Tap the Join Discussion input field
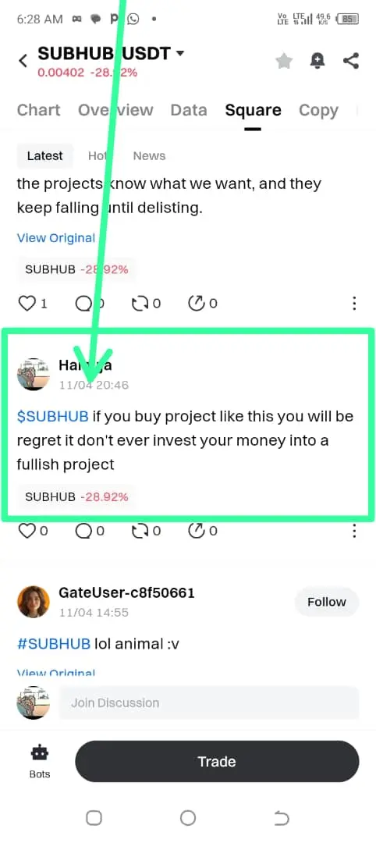376x843 pixels. click(208, 702)
